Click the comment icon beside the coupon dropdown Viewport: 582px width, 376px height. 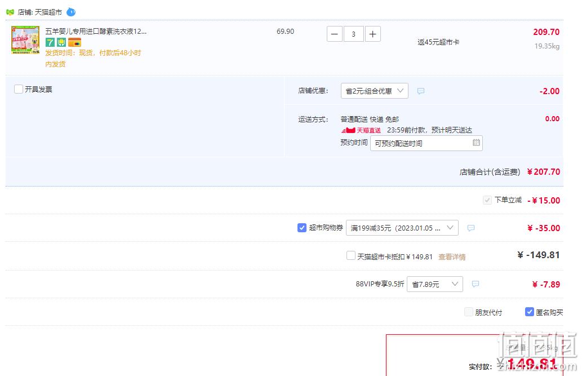[470, 228]
